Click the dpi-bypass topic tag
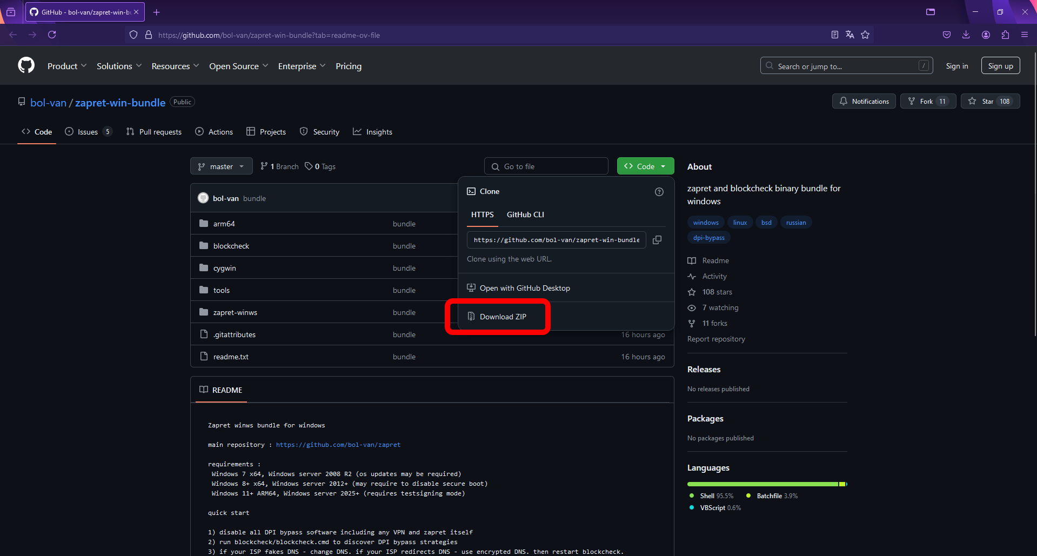The image size is (1037, 556). (x=709, y=238)
